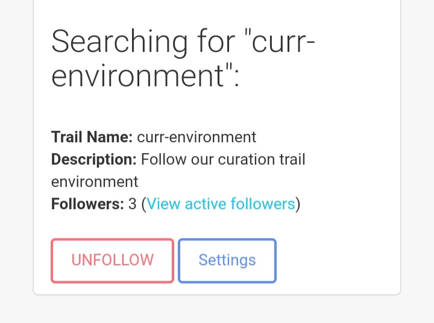434x323 pixels.
Task: Click "environment" on the description's second line
Action: click(95, 182)
